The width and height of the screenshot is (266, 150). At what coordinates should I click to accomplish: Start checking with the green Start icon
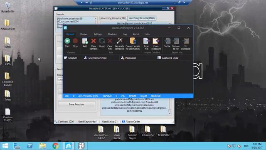pos(67,42)
